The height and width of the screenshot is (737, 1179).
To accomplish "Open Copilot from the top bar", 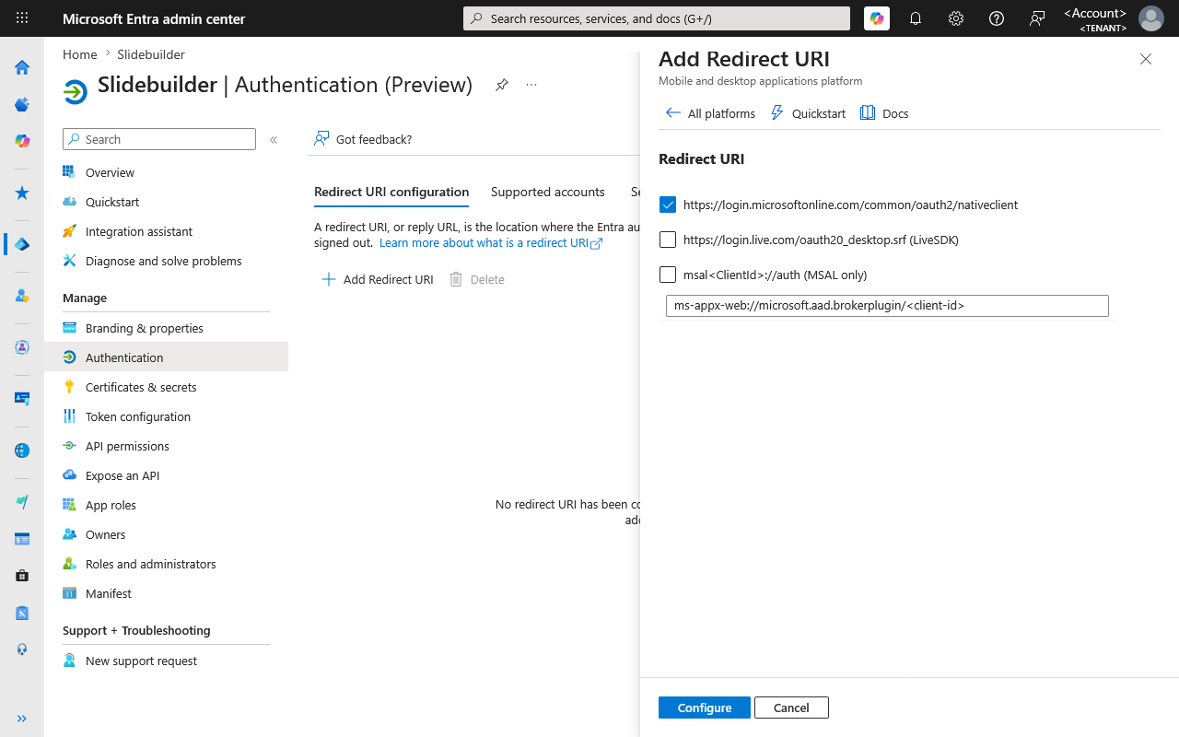I will pos(877,18).
